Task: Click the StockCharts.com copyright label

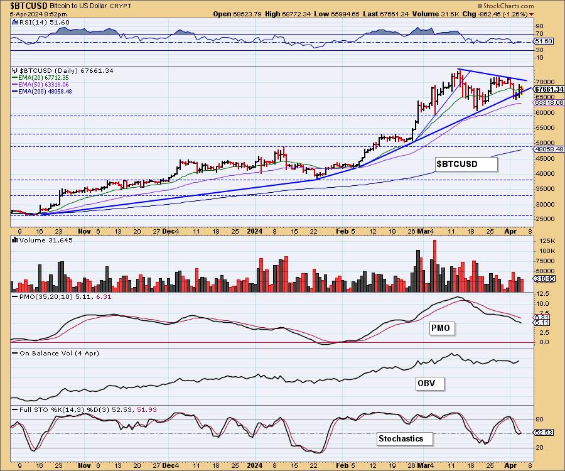Action: click(x=506, y=6)
